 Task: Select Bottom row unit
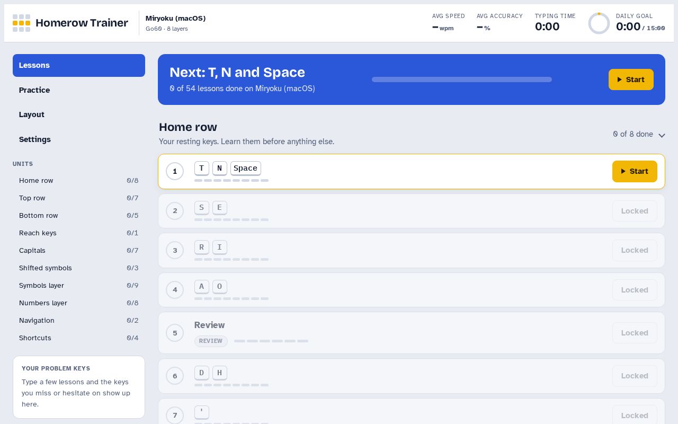[79, 216]
